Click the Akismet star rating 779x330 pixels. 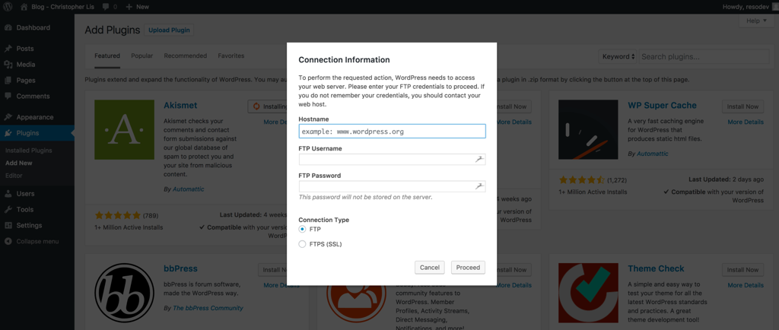pyautogui.click(x=118, y=215)
